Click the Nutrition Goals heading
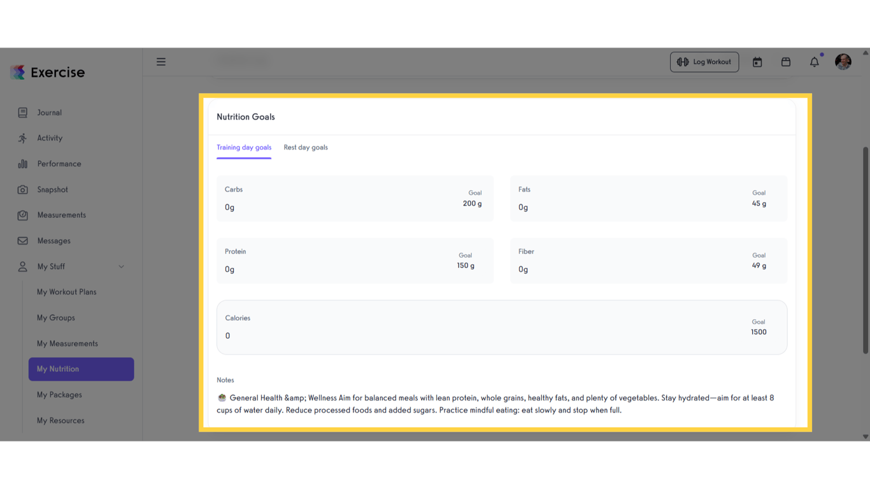870x489 pixels. point(246,117)
